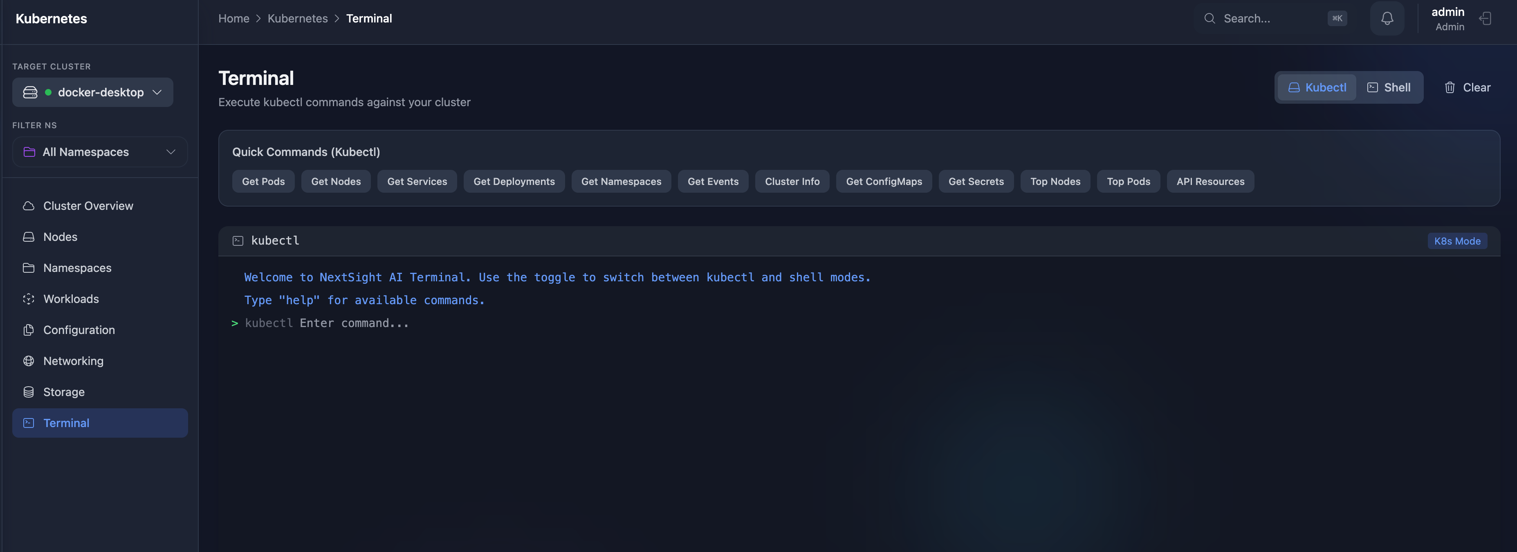Screen dimensions: 1517x552
Task: Click the Clear trash icon
Action: coord(1449,88)
